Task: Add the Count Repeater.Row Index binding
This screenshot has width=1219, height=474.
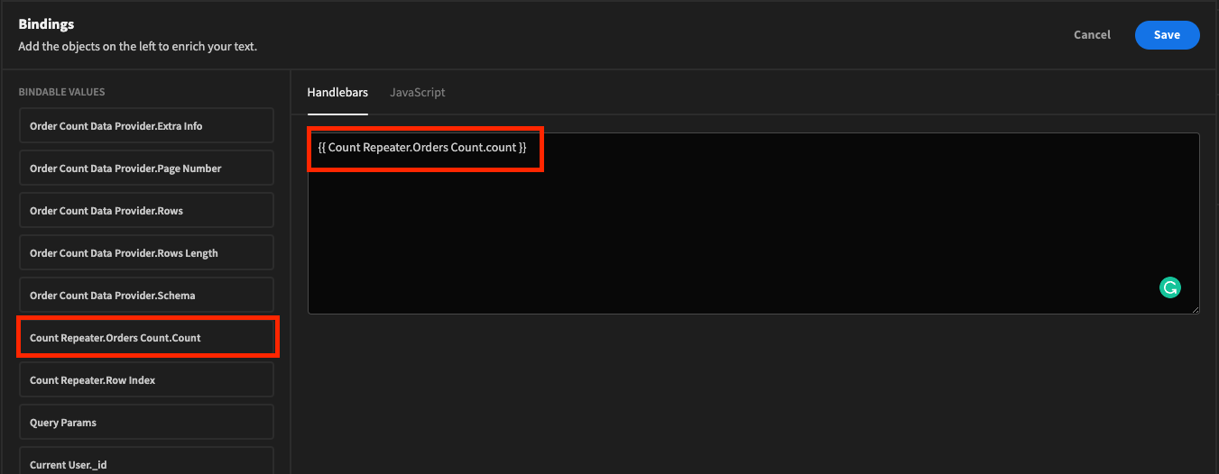Action: [x=145, y=380]
